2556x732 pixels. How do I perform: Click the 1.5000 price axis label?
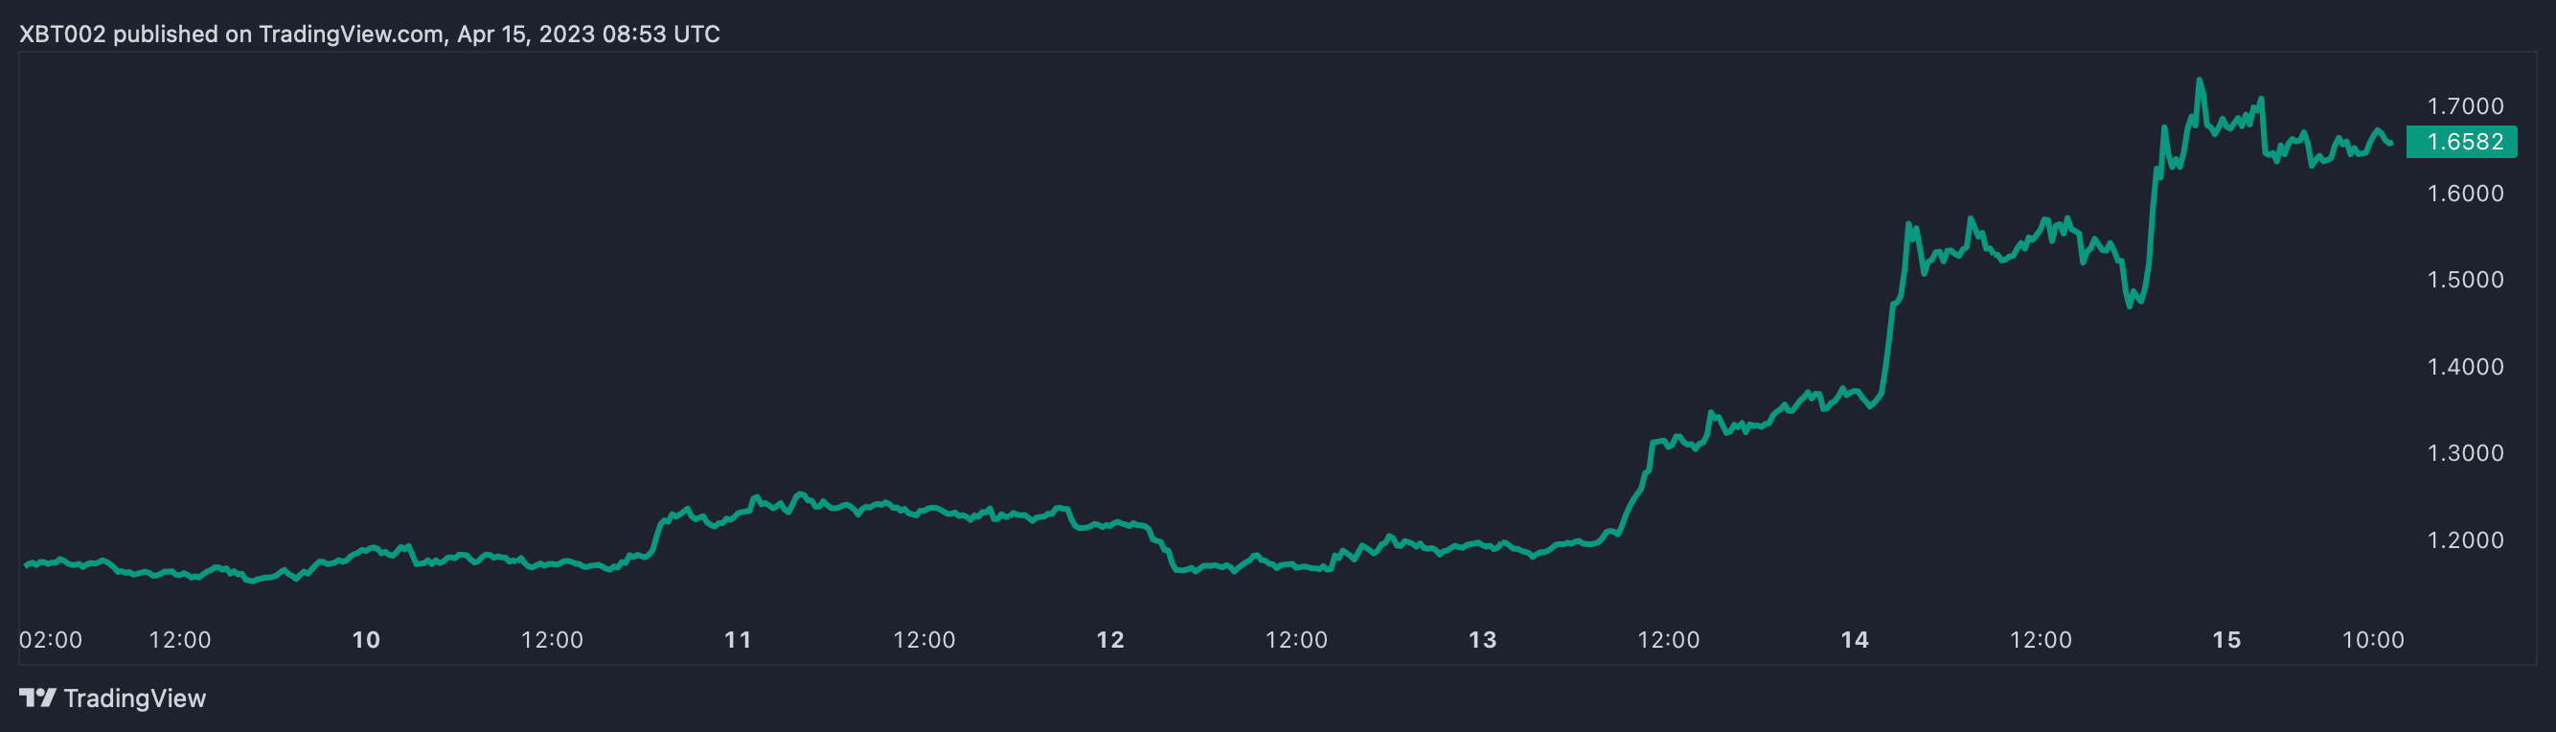click(x=2466, y=280)
